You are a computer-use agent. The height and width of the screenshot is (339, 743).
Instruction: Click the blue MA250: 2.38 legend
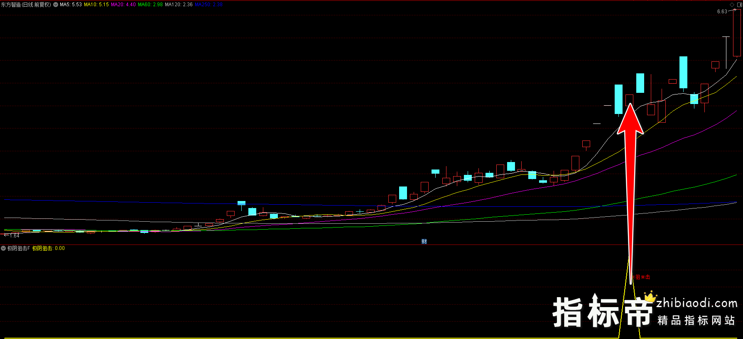click(x=208, y=5)
